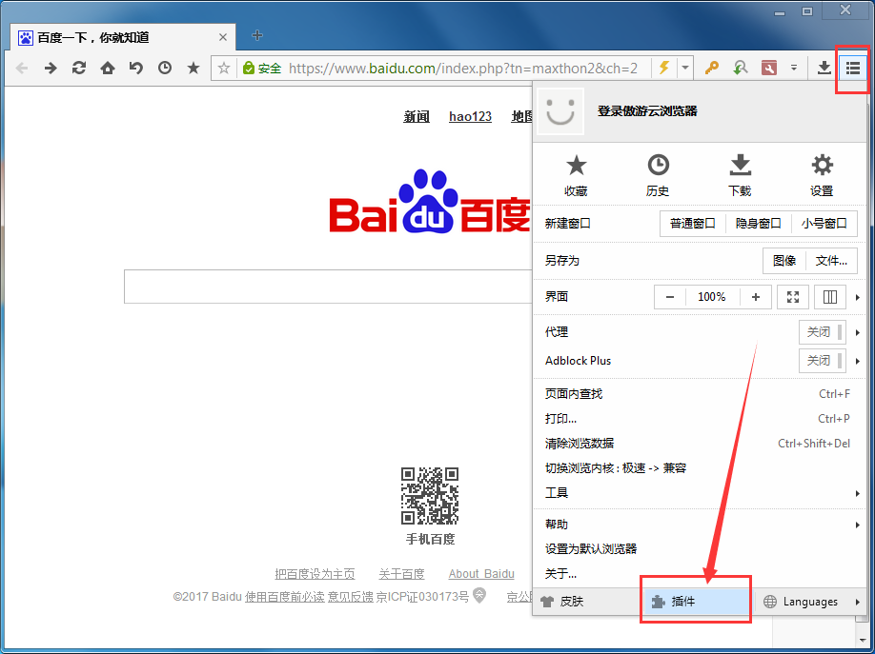Click the 使用百度前必读 link
The height and width of the screenshot is (654, 875).
coord(285,597)
